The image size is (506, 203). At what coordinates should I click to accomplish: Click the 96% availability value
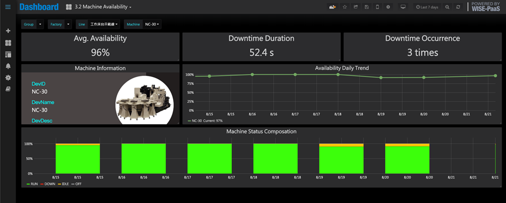coord(100,53)
